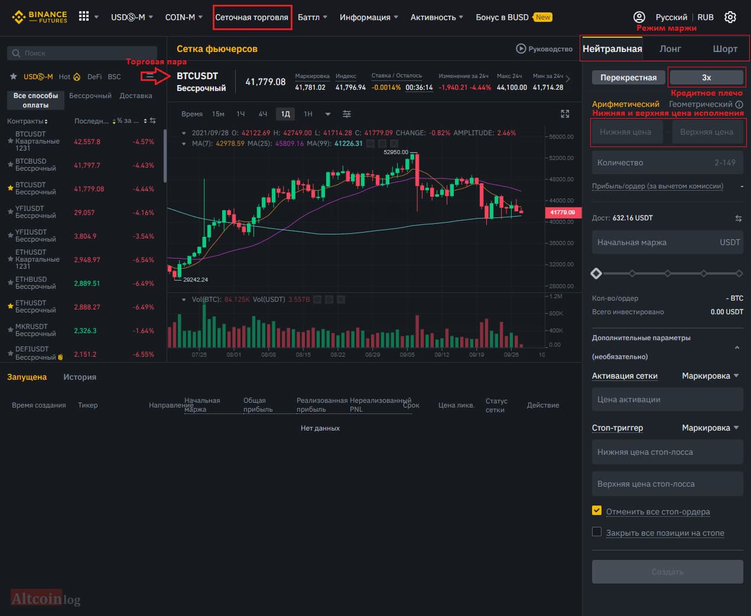
Task: Click the margin slider diamond handle
Action: pos(596,273)
